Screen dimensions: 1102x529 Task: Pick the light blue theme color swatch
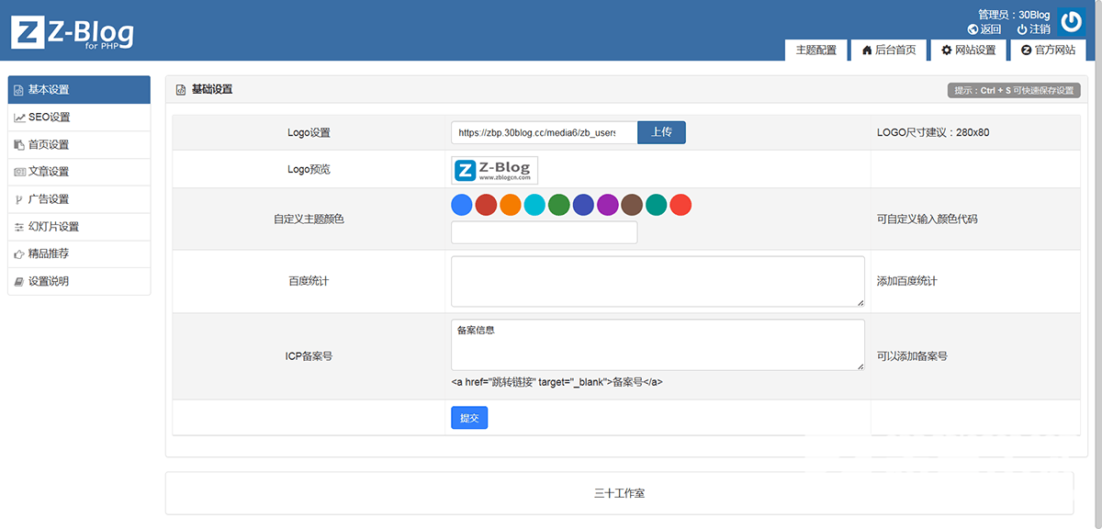click(x=462, y=205)
